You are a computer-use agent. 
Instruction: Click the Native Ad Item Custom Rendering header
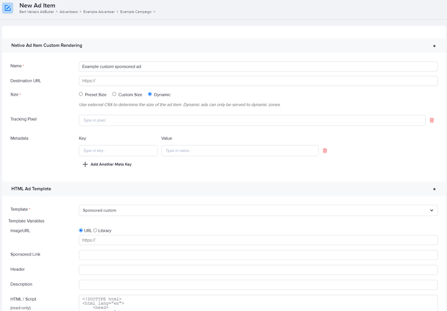(47, 45)
